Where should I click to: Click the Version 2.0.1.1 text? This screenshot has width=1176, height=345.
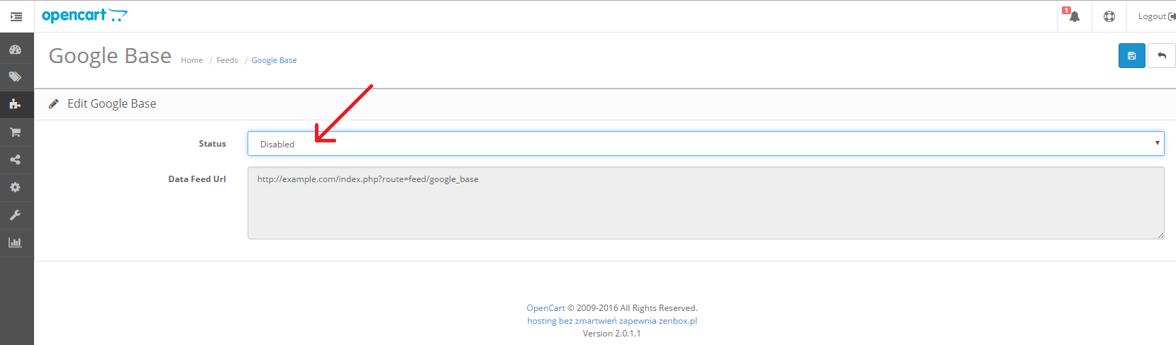click(612, 334)
